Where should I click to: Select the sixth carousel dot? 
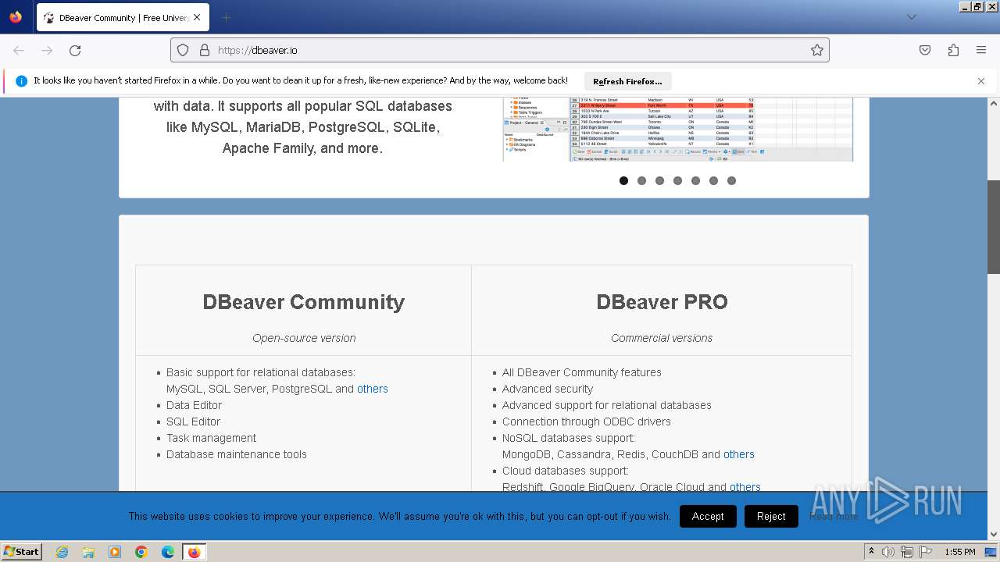[713, 180]
